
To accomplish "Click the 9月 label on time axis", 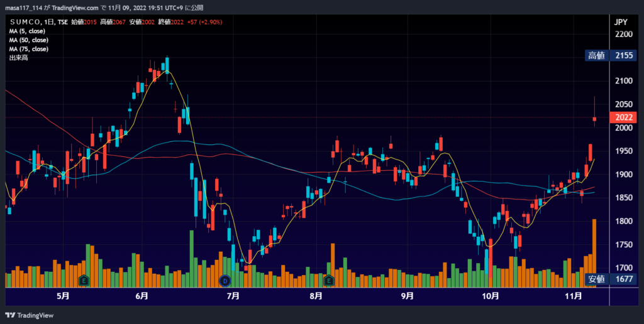I will pos(407,296).
